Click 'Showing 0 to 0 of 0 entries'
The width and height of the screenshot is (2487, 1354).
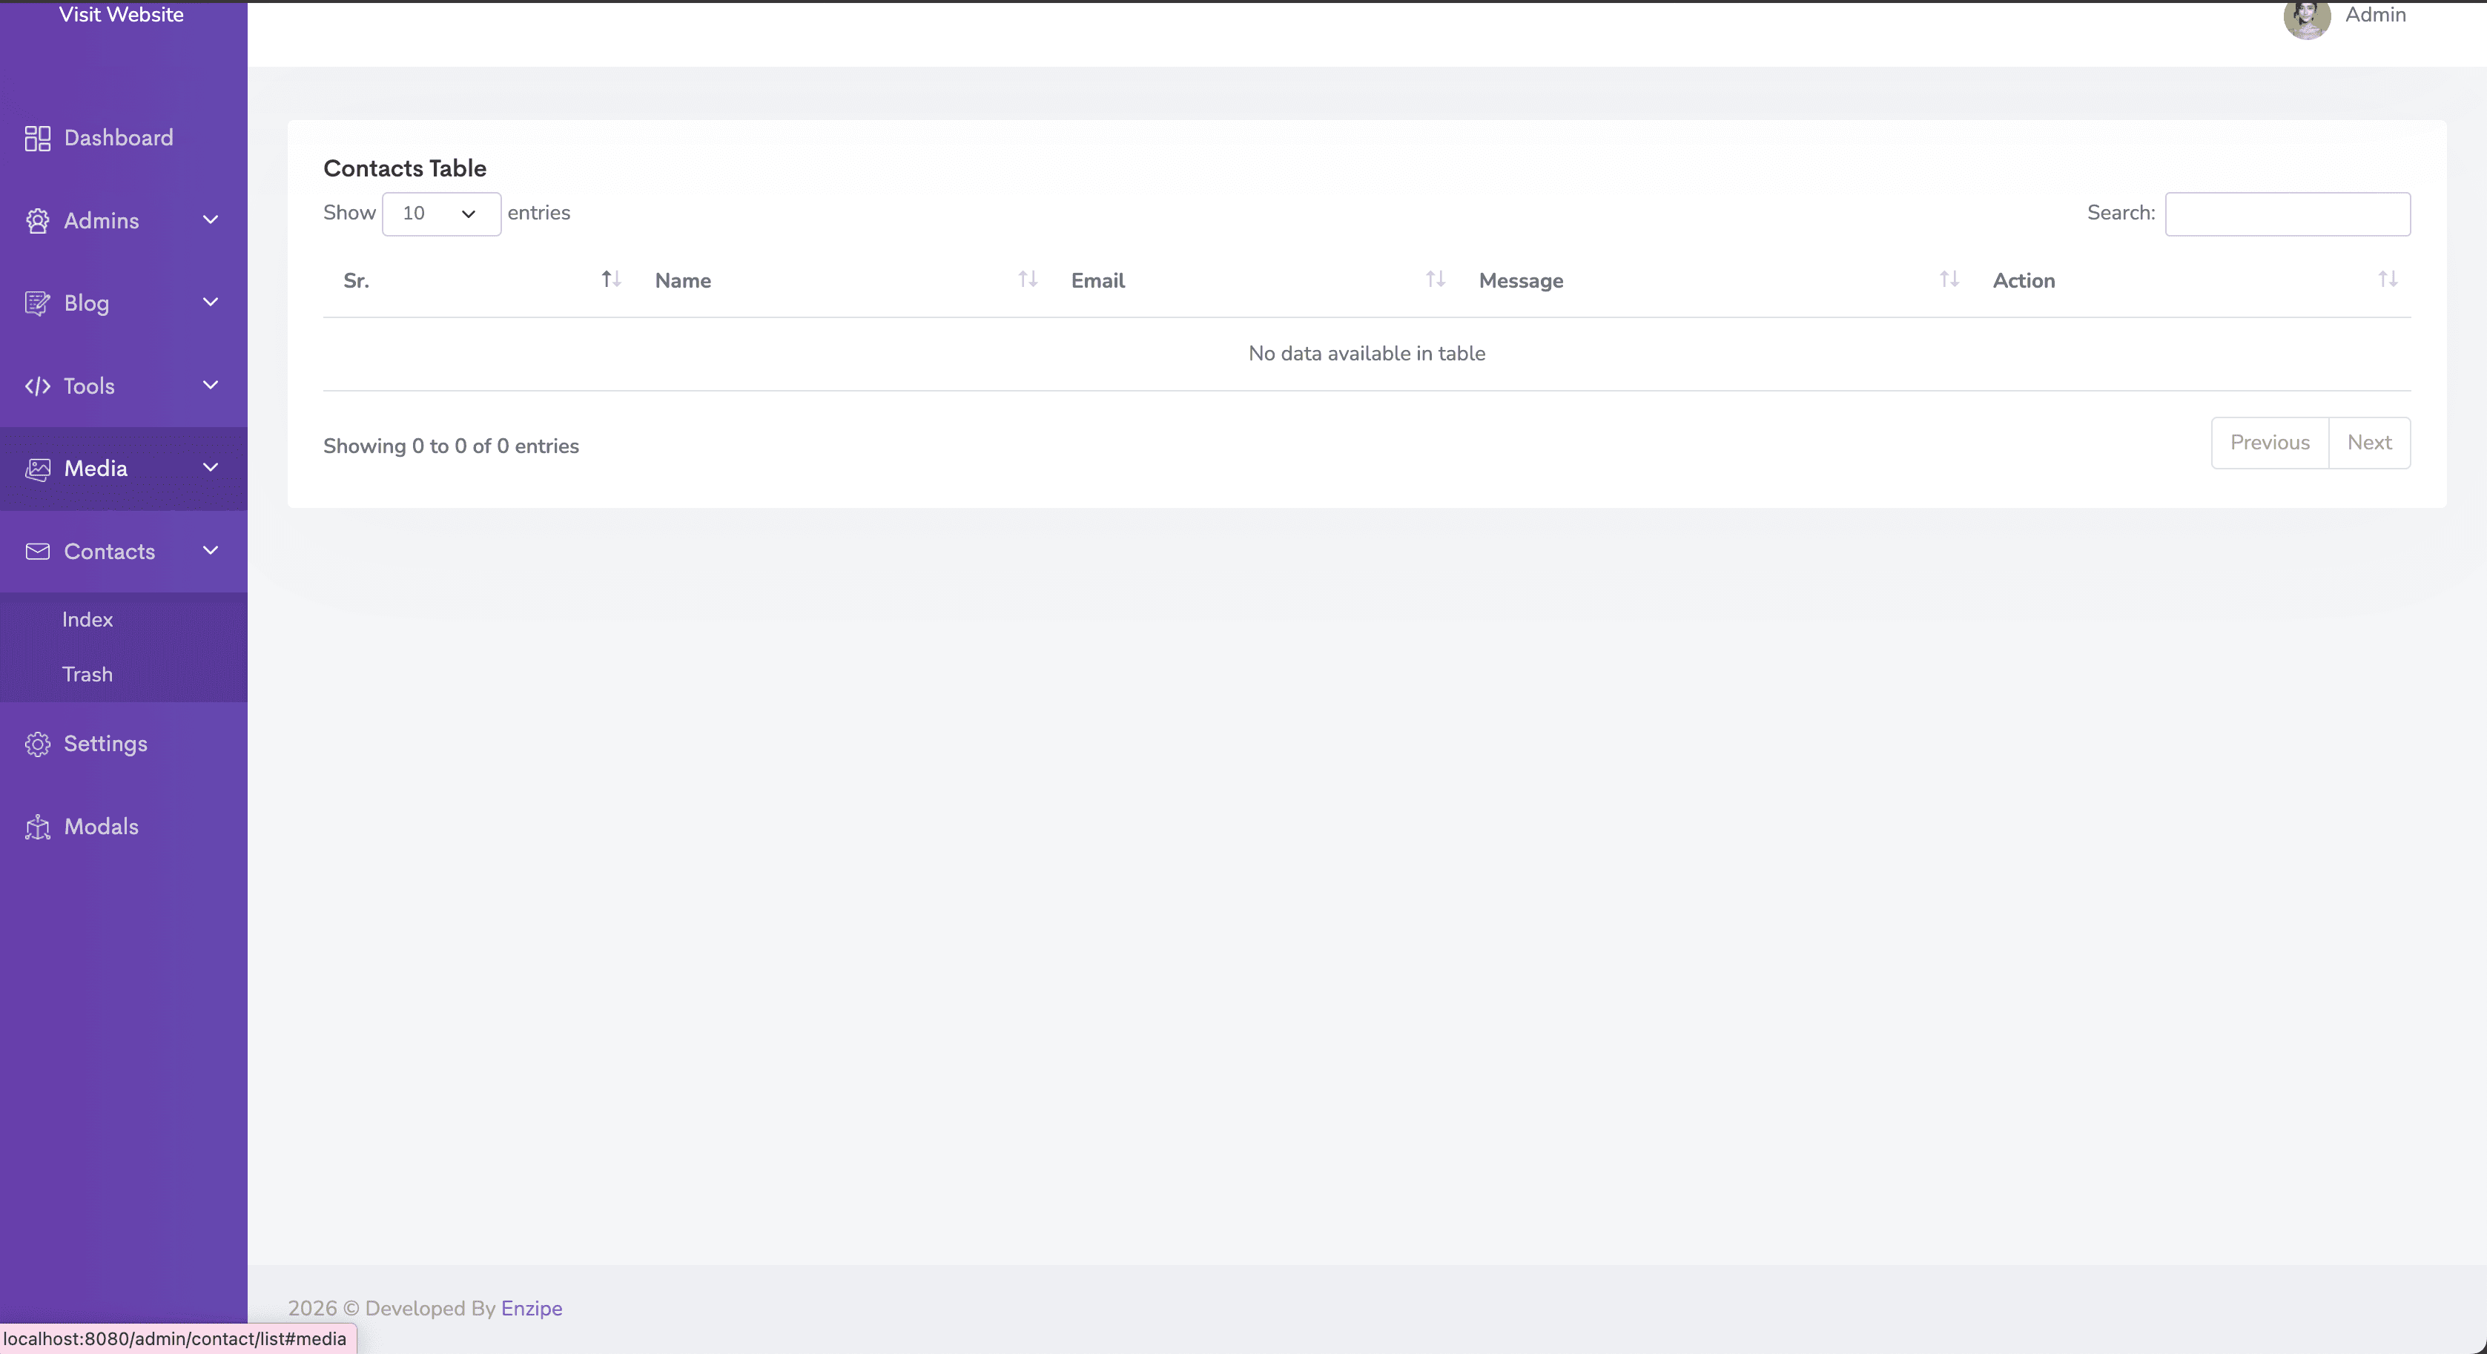[x=451, y=446]
